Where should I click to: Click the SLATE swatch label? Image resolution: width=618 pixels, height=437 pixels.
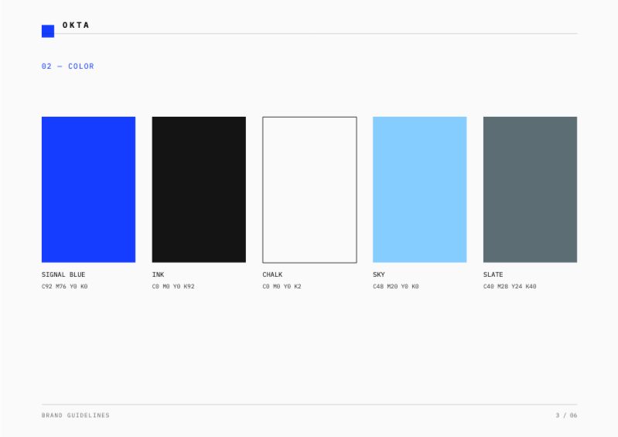click(493, 275)
